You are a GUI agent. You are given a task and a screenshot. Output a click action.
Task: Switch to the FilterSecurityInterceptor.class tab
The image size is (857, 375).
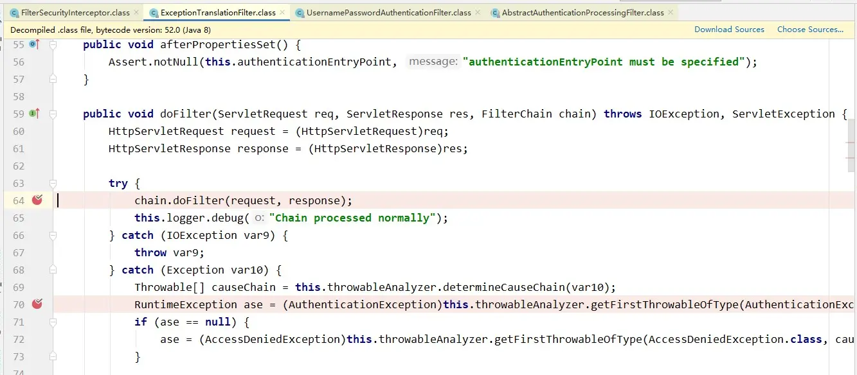tap(75, 13)
